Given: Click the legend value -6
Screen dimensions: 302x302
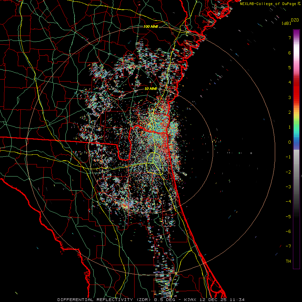Looking at the screenshot, I should (288, 232).
